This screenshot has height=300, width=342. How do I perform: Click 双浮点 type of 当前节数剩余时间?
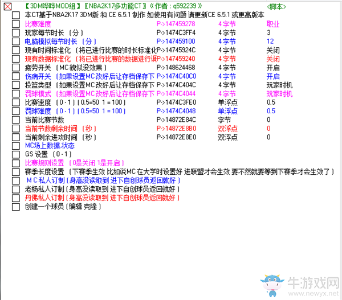tap(227, 129)
